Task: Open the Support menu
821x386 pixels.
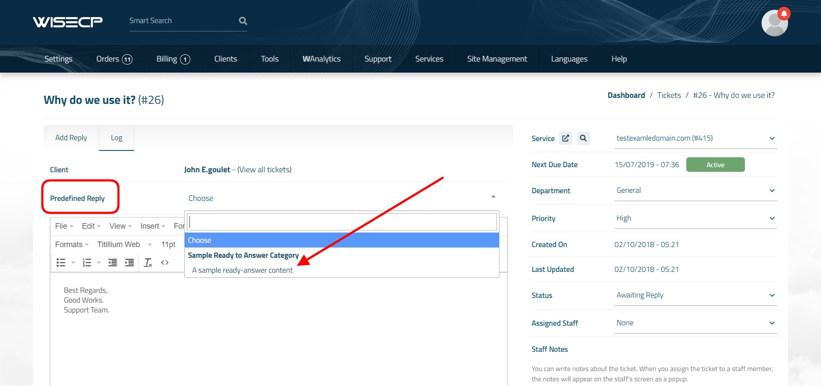Action: click(x=378, y=59)
